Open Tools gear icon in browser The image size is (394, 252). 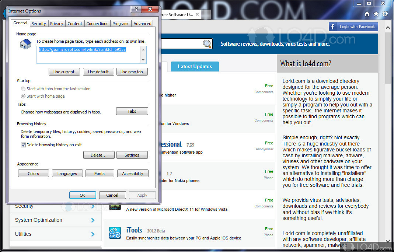coord(385,14)
